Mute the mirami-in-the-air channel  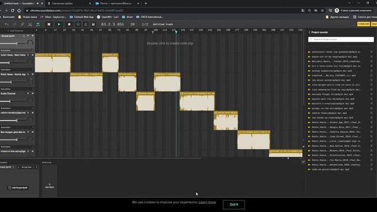(x=33, y=151)
